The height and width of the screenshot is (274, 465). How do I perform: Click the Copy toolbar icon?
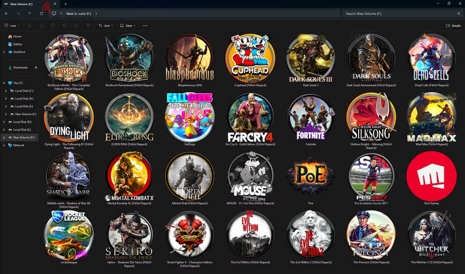click(41, 26)
